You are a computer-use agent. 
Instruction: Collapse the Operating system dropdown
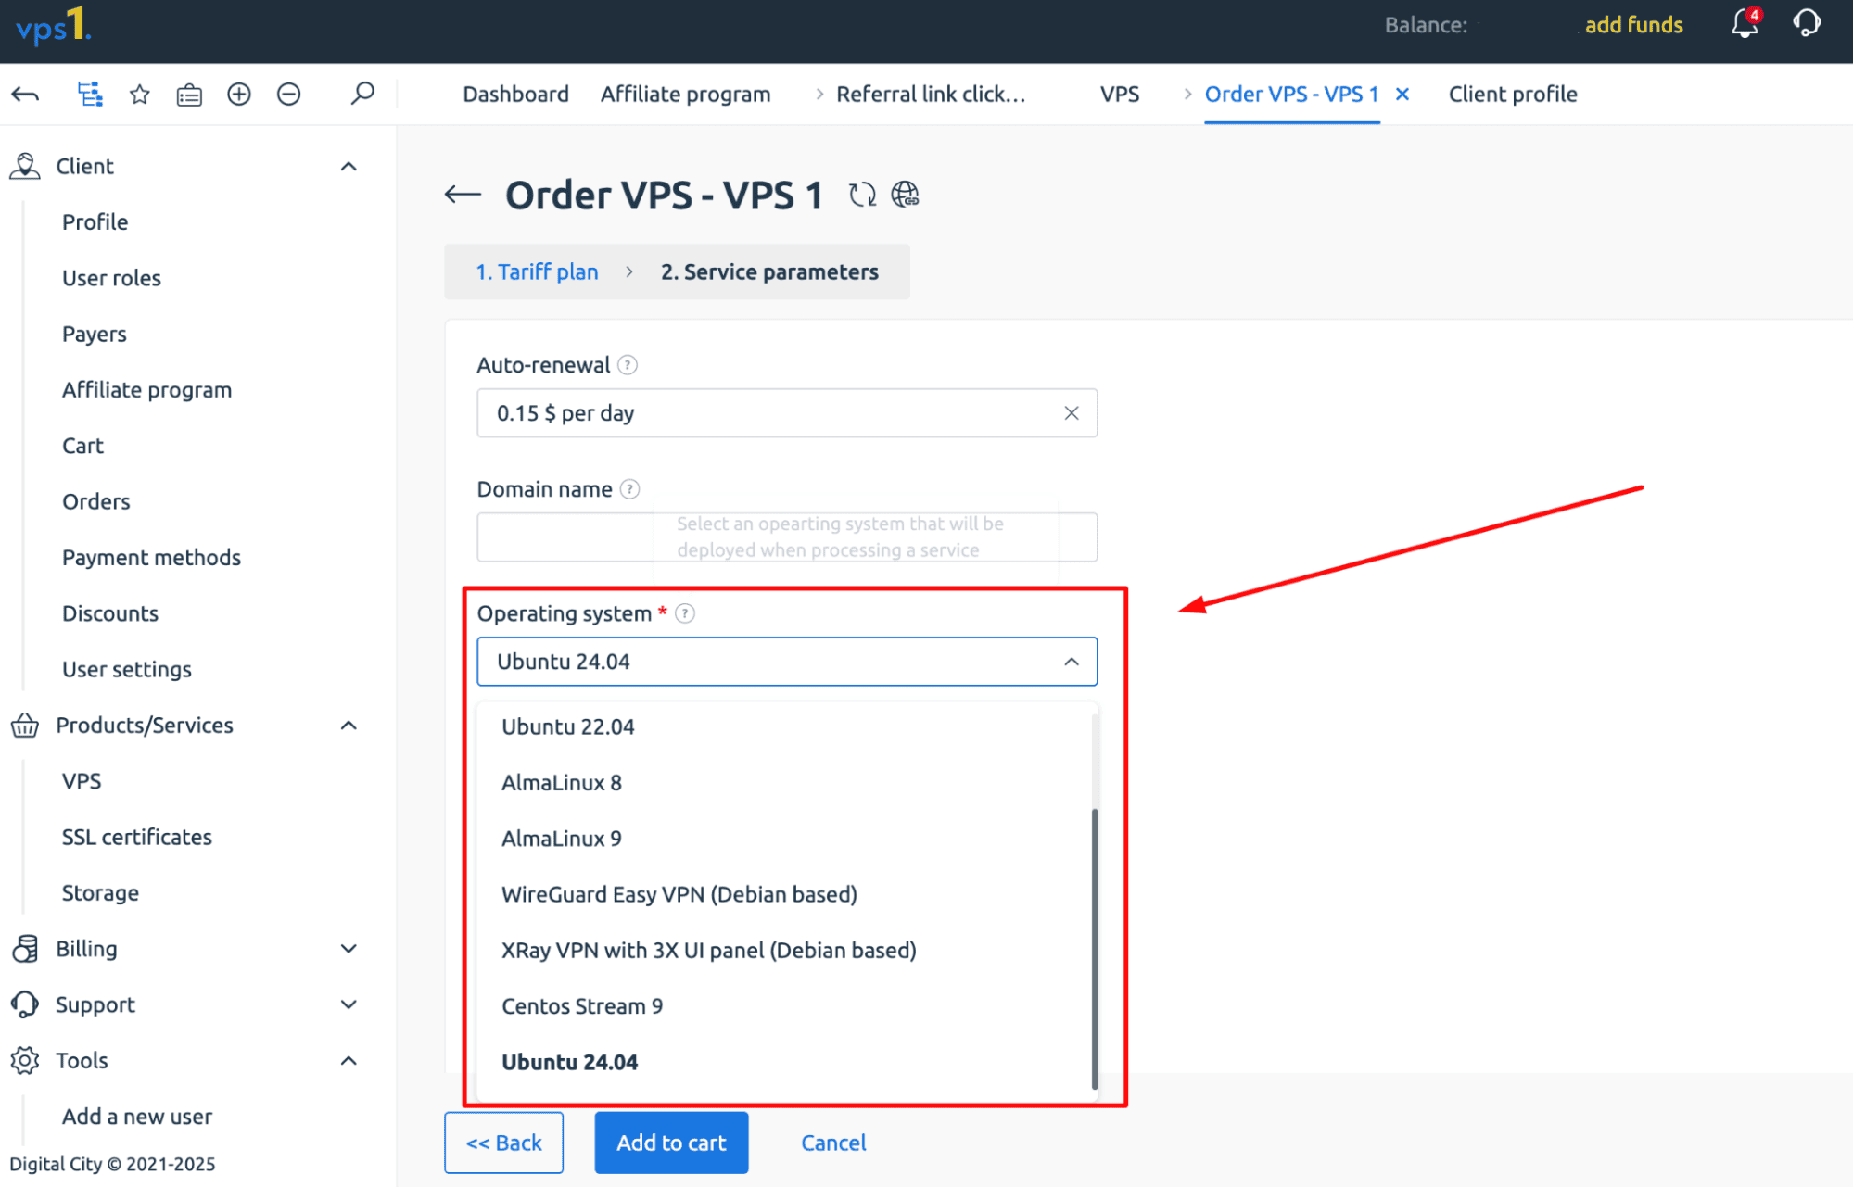pos(1072,662)
